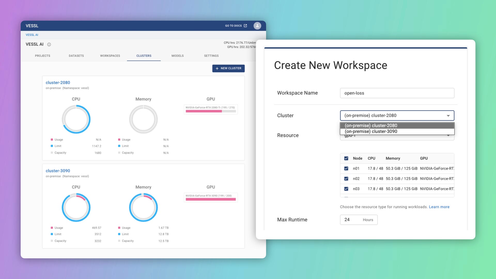Viewport: 496px width, 279px height.
Task: Open the Models tab
Action: pyautogui.click(x=177, y=56)
